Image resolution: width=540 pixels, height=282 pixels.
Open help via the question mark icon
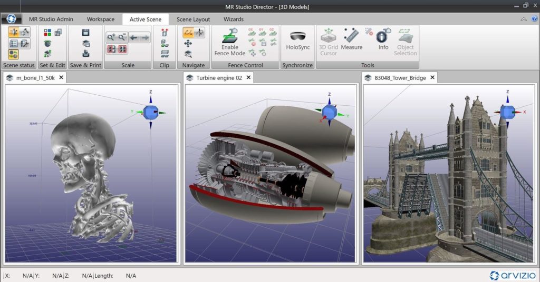click(535, 19)
